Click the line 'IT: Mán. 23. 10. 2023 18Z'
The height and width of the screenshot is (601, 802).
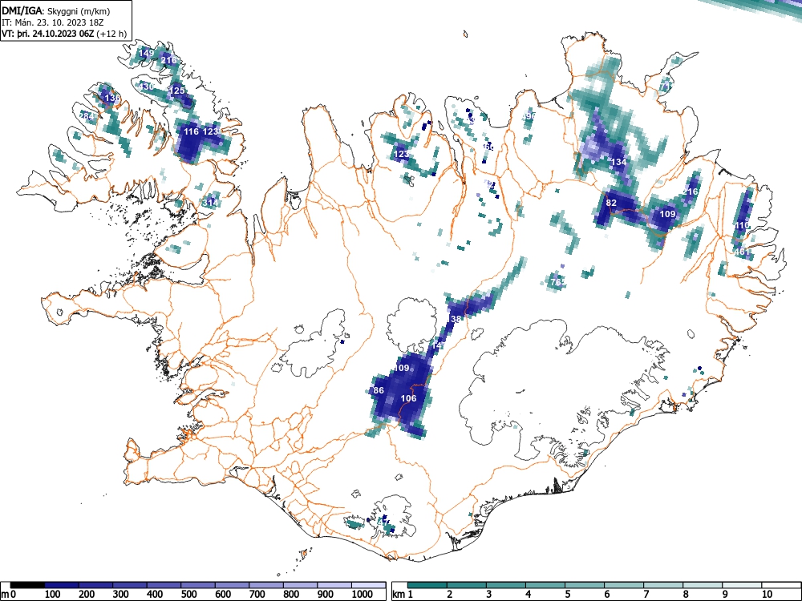click(x=53, y=22)
